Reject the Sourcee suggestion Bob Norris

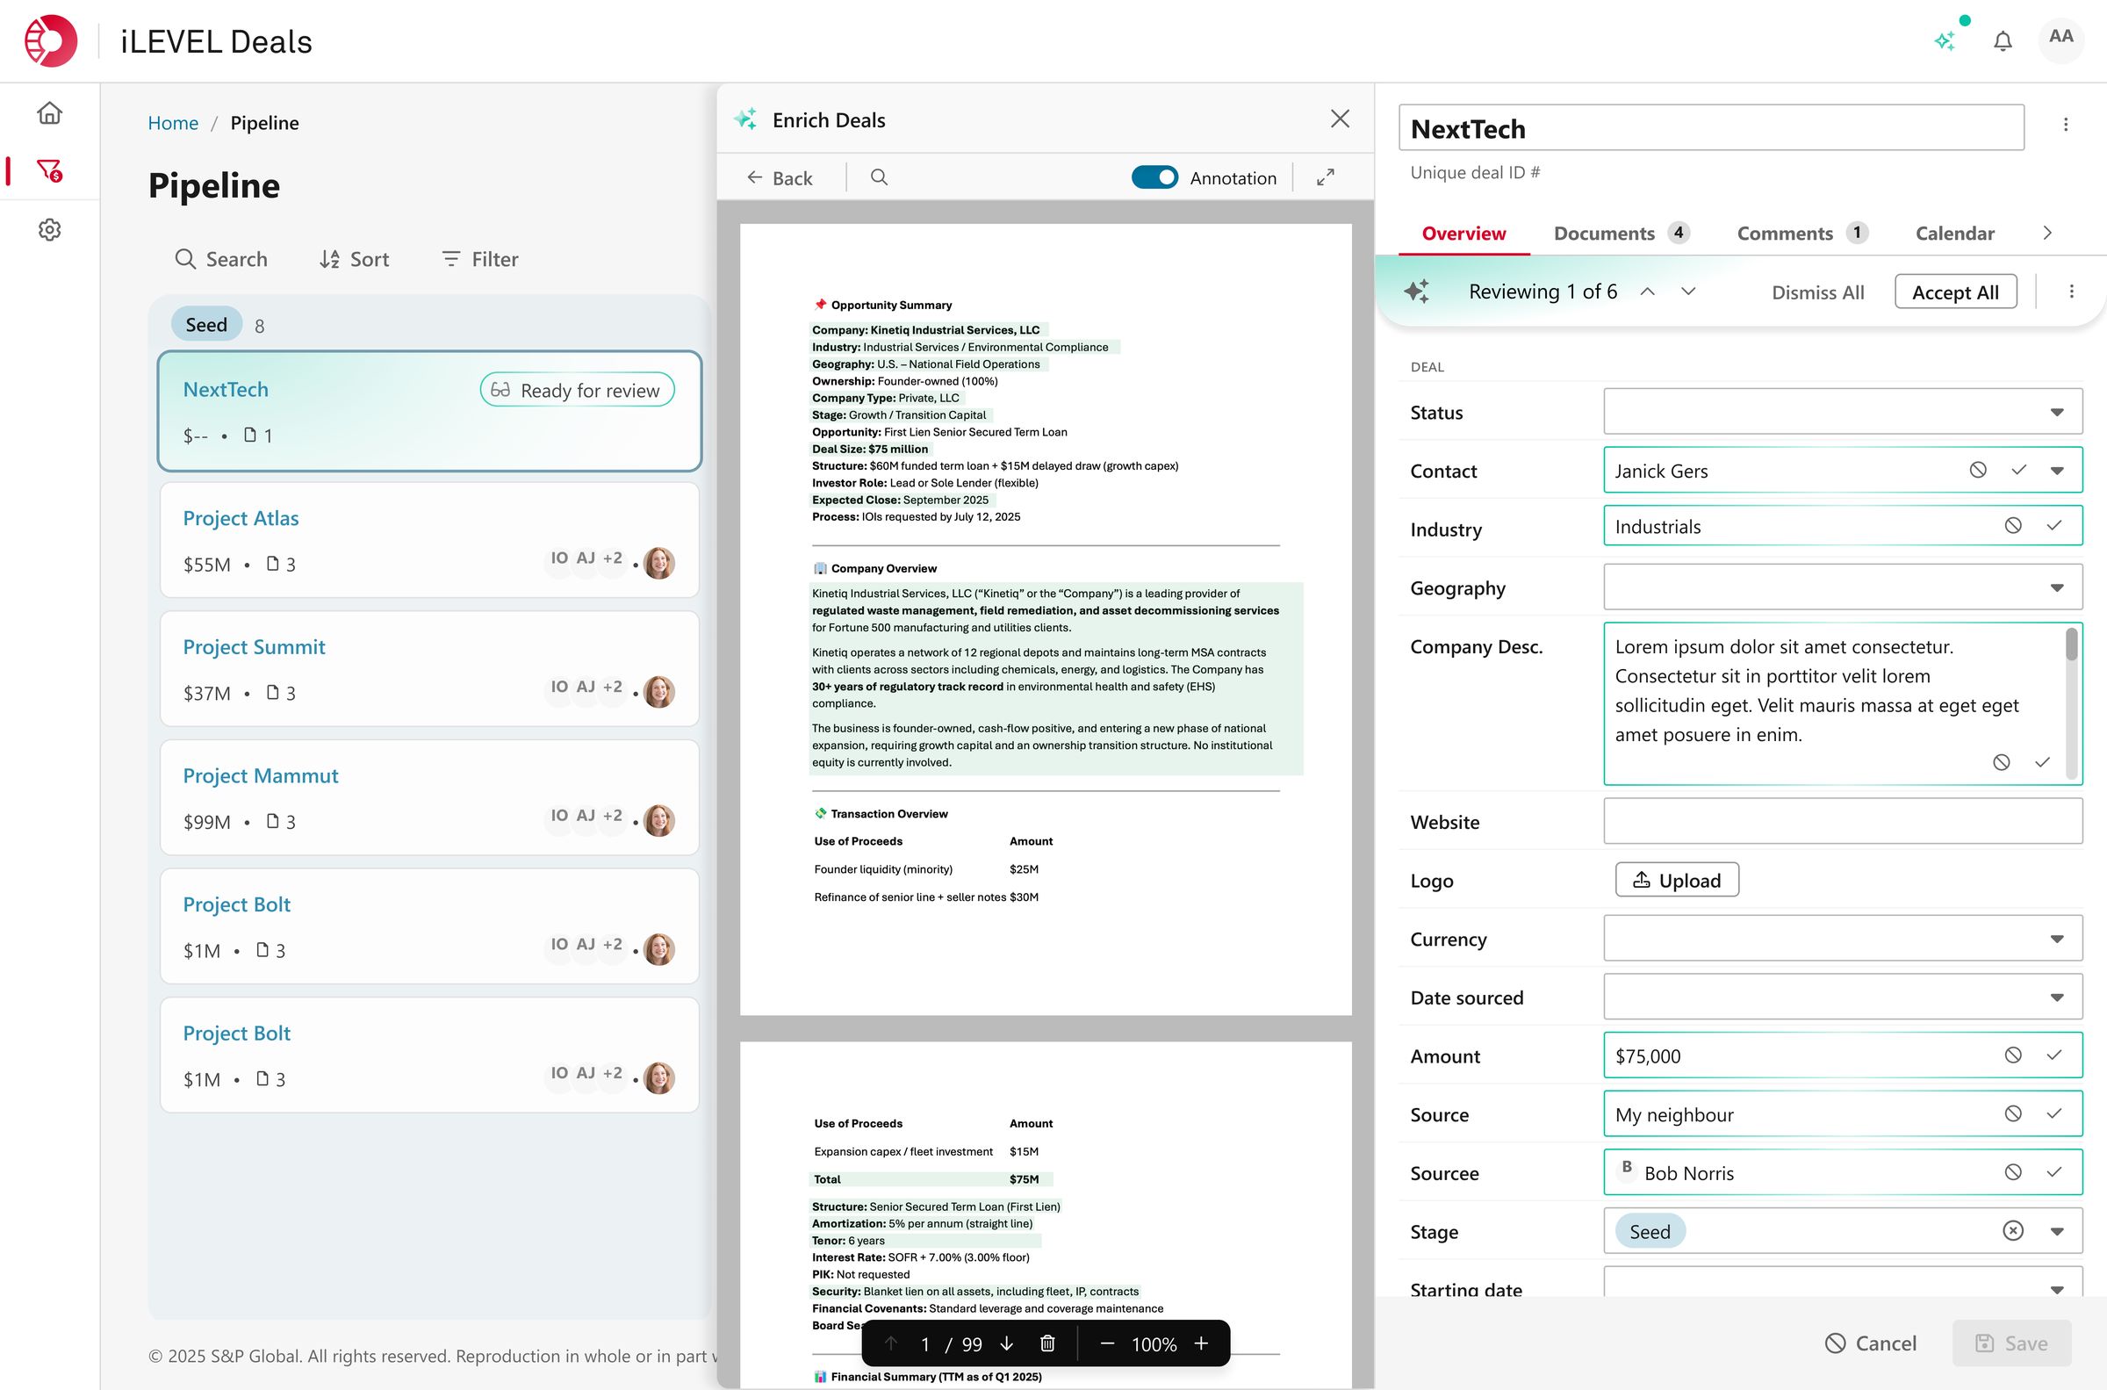(2013, 1172)
